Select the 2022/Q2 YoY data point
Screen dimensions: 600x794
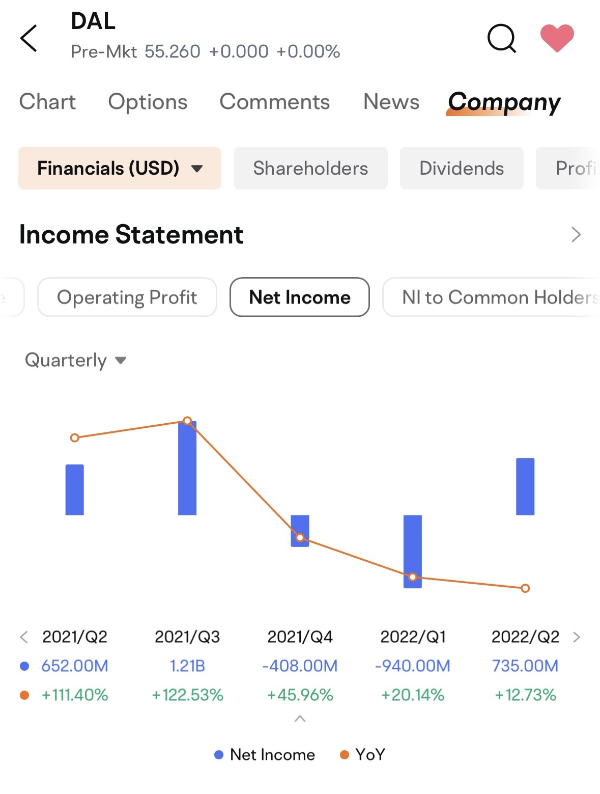point(525,588)
